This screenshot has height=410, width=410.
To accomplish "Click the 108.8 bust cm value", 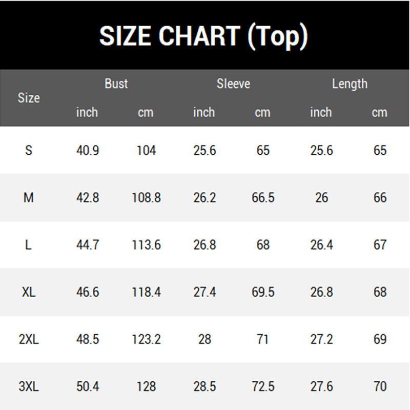I will coord(146,197).
